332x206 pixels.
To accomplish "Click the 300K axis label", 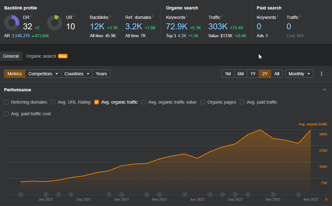I will (x=323, y=134).
